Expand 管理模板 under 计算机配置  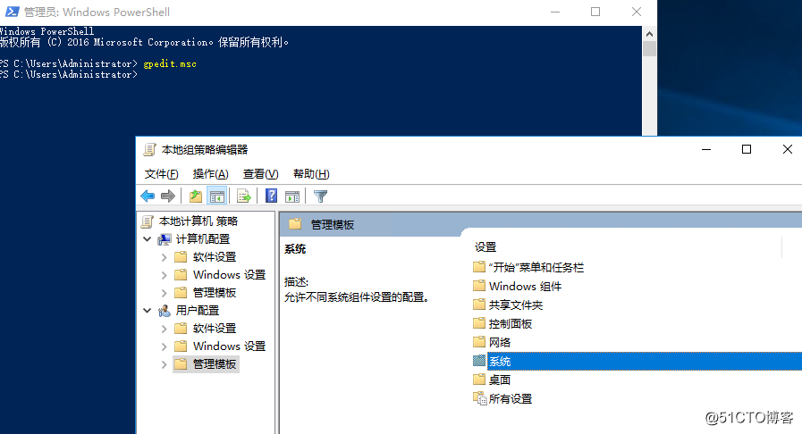click(x=165, y=293)
